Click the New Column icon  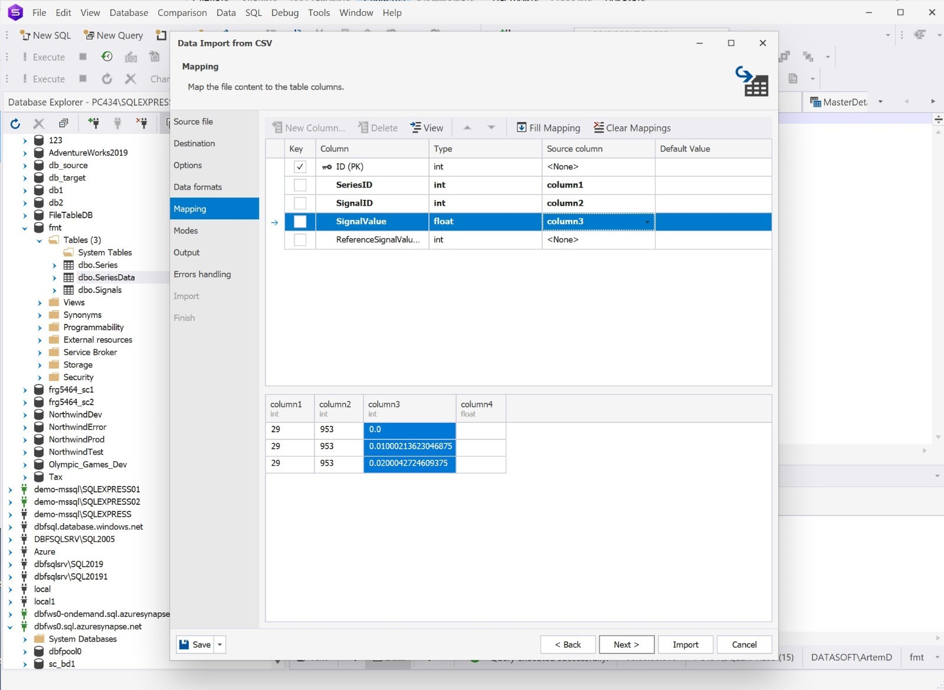[277, 127]
